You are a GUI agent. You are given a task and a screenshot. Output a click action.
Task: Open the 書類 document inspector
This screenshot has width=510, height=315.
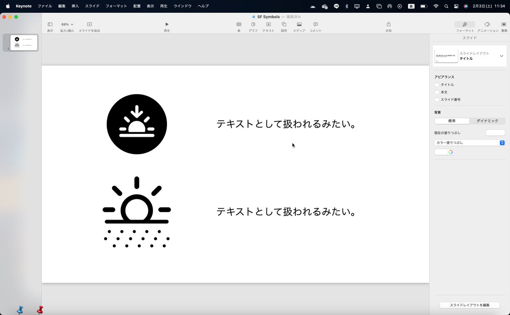504,25
